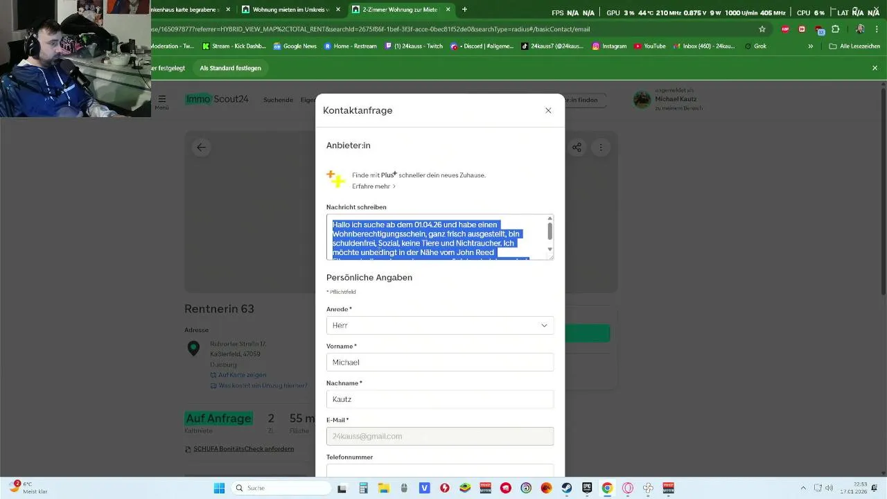
Task: Open 'Stream - Kick Dashb...' bookmark
Action: (233, 46)
